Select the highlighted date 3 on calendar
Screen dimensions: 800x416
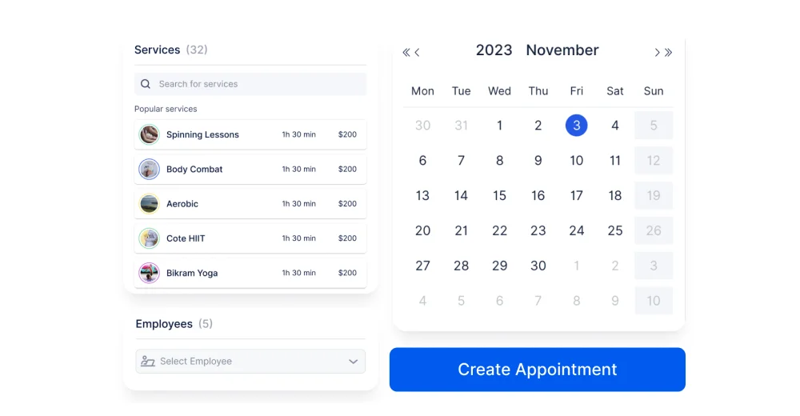pyautogui.click(x=577, y=126)
